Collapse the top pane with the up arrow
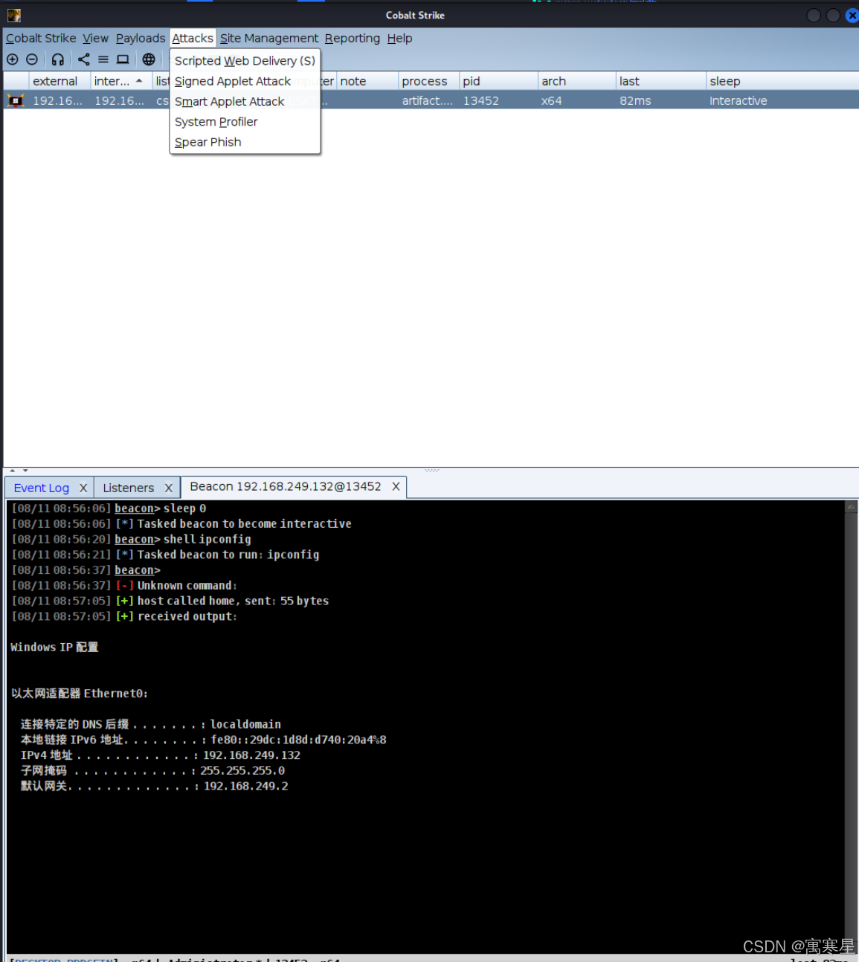 click(x=13, y=471)
